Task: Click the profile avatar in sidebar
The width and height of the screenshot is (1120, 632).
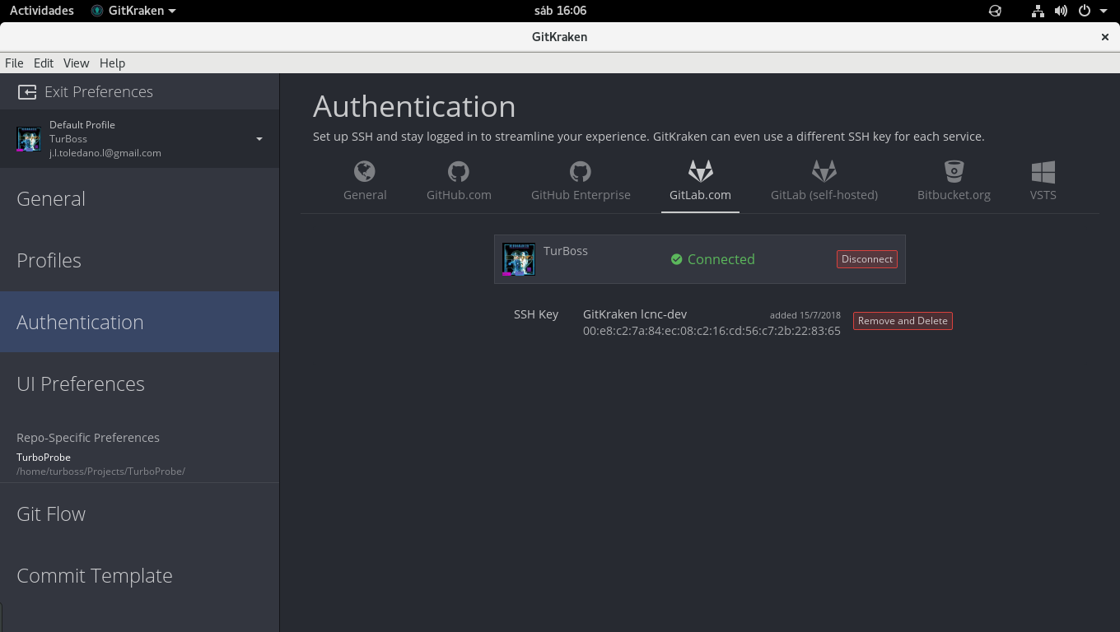Action: point(29,139)
